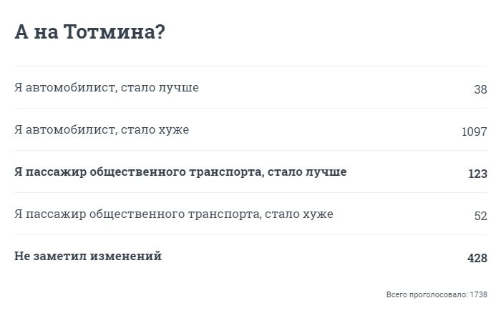Click the "Всего проголосовало: 1738" text
Screen dimensions: 501x313
437,294
